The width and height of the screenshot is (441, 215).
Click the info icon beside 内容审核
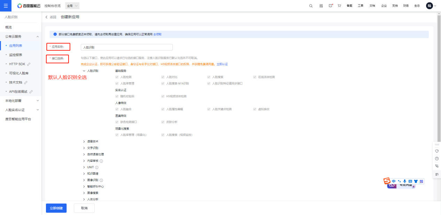pos(101,161)
